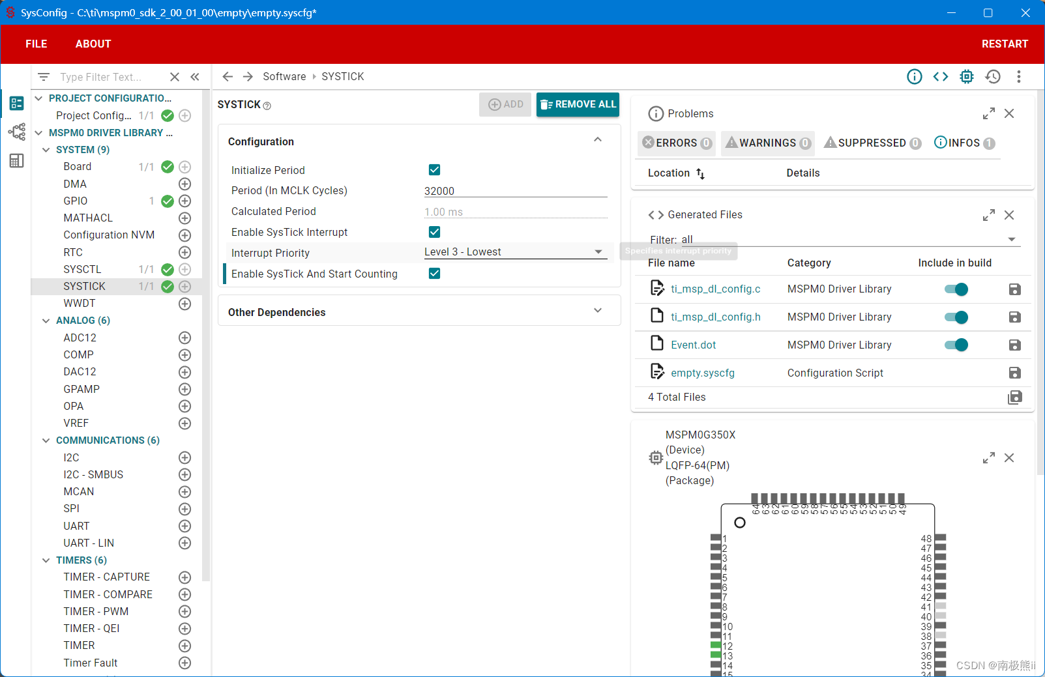Open the Interrupt Priority dropdown

(516, 252)
